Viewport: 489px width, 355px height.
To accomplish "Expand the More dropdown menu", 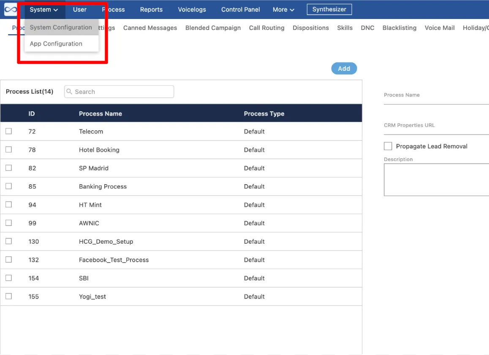I will [x=283, y=10].
